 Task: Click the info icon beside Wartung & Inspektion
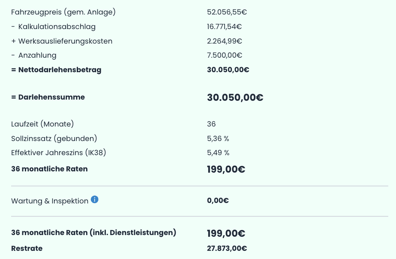click(x=95, y=200)
